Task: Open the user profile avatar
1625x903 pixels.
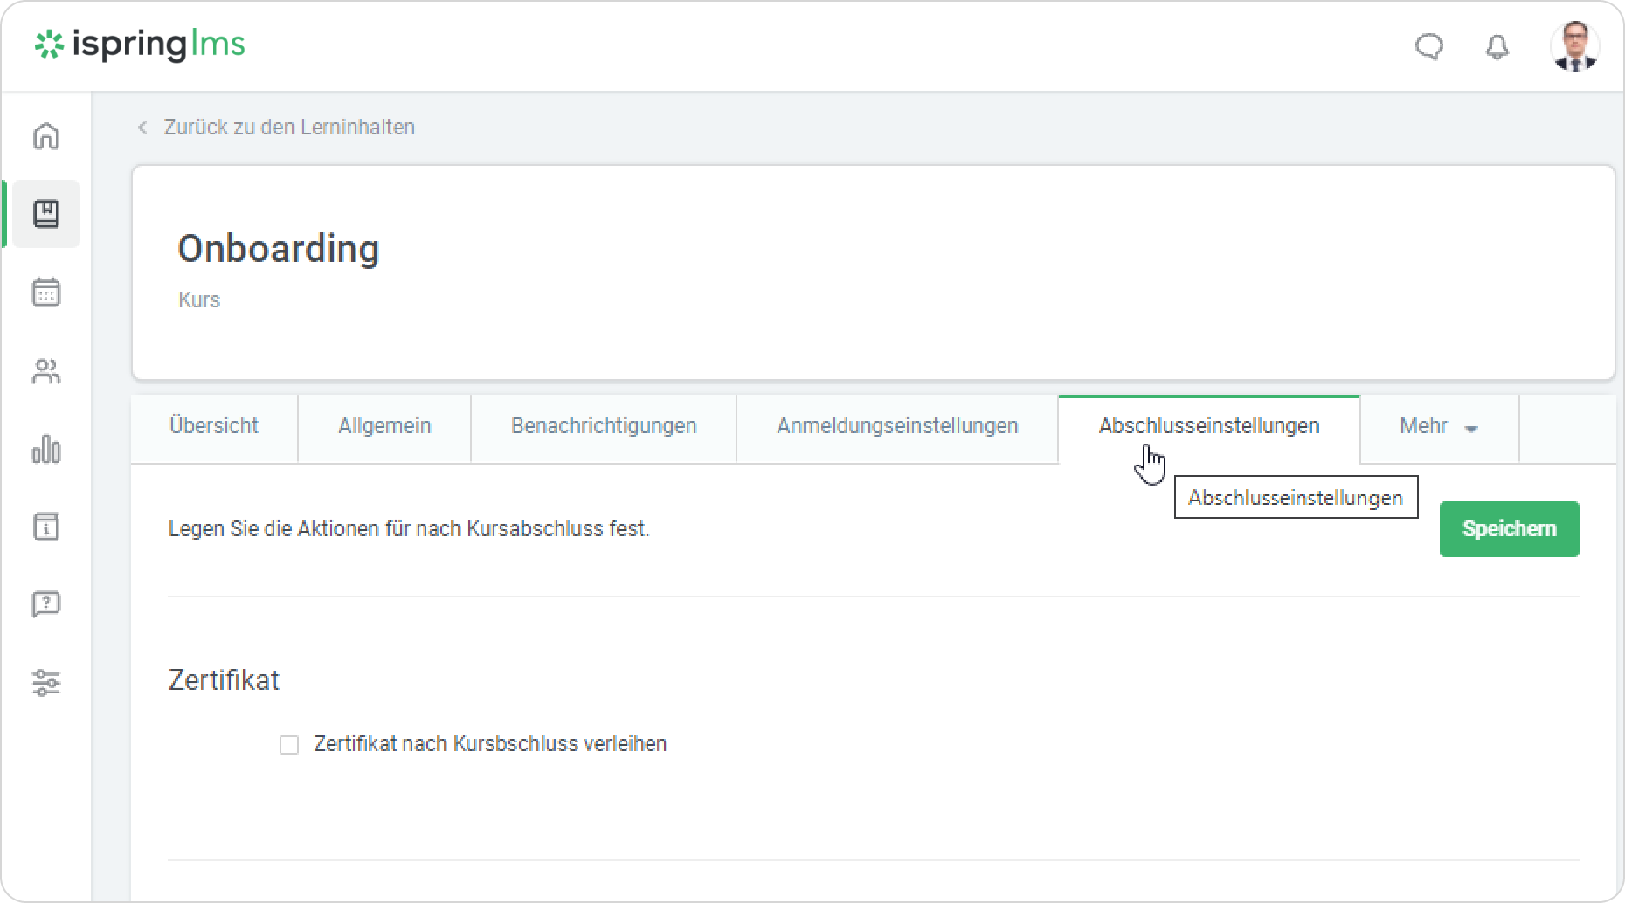Action: pyautogui.click(x=1574, y=46)
